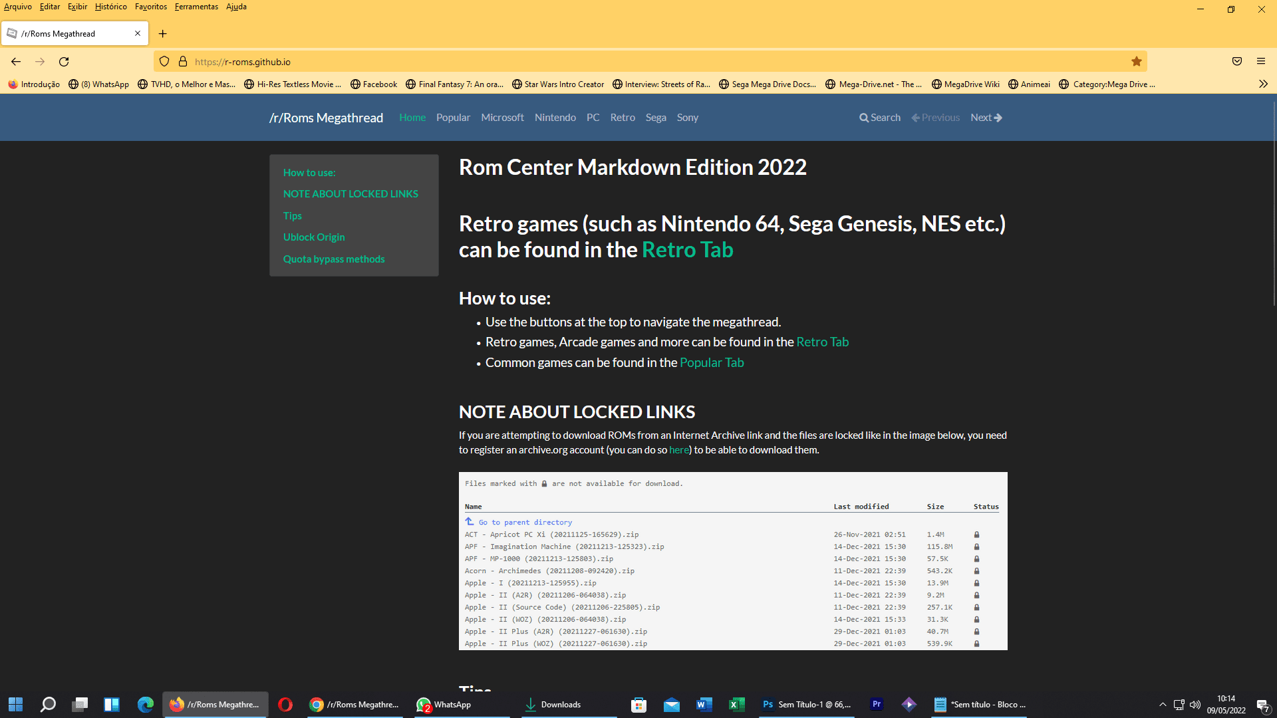Click the Search magnifier button

coord(880,118)
